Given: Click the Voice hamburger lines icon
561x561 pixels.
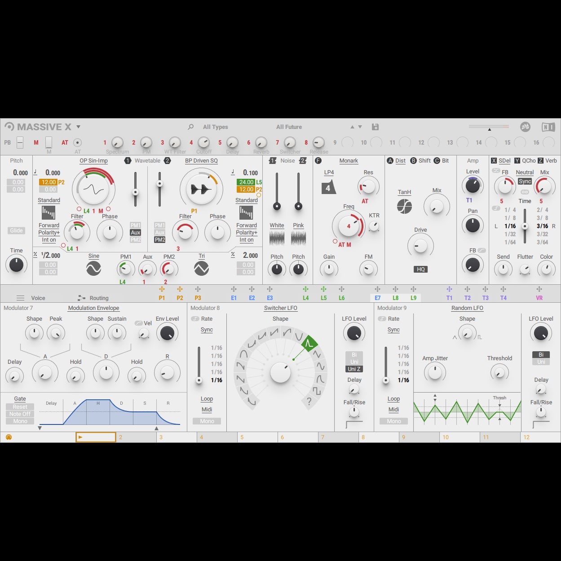Looking at the screenshot, I should [20, 298].
